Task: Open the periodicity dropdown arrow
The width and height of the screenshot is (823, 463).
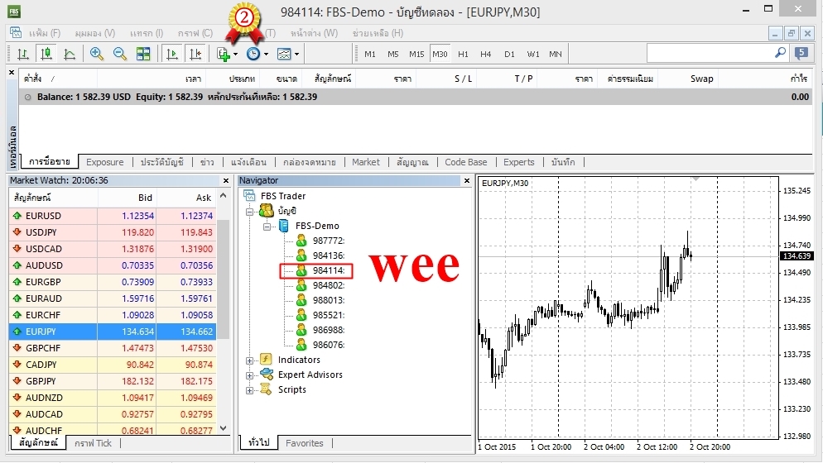Action: point(266,54)
